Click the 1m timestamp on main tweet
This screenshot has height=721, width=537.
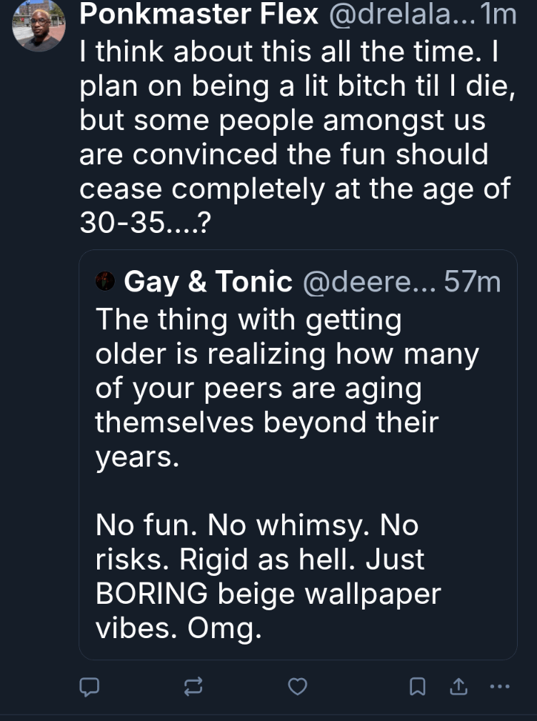click(500, 14)
